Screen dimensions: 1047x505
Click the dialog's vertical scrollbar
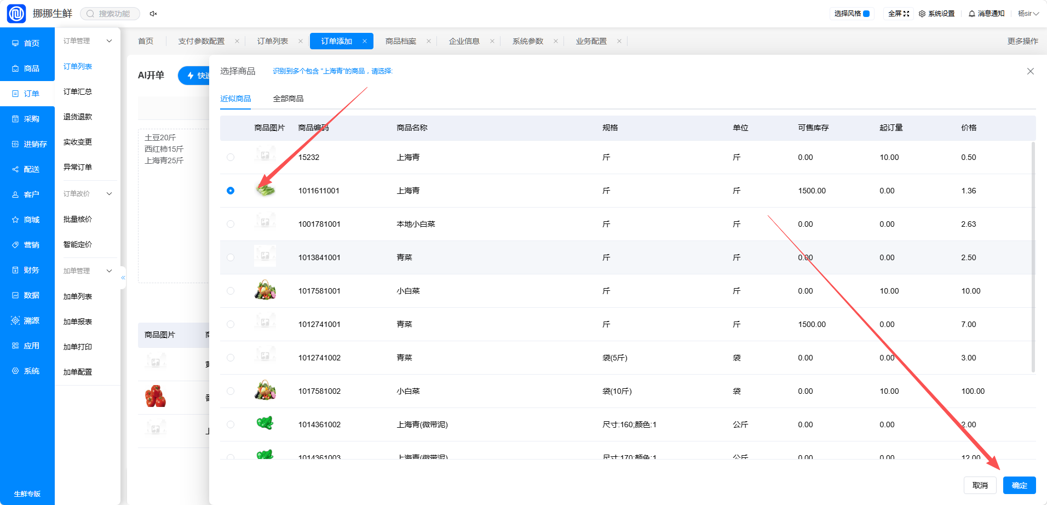point(1033,257)
